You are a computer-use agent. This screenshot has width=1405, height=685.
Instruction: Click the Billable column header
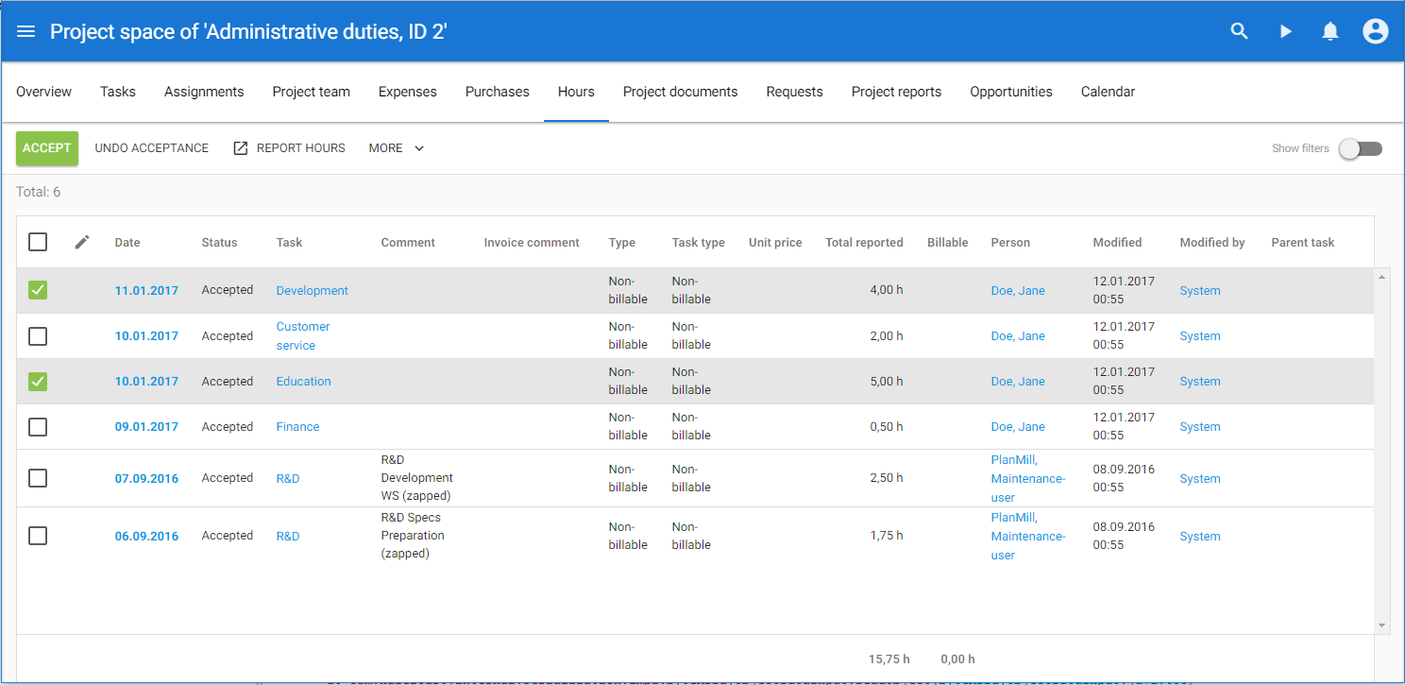pos(948,243)
